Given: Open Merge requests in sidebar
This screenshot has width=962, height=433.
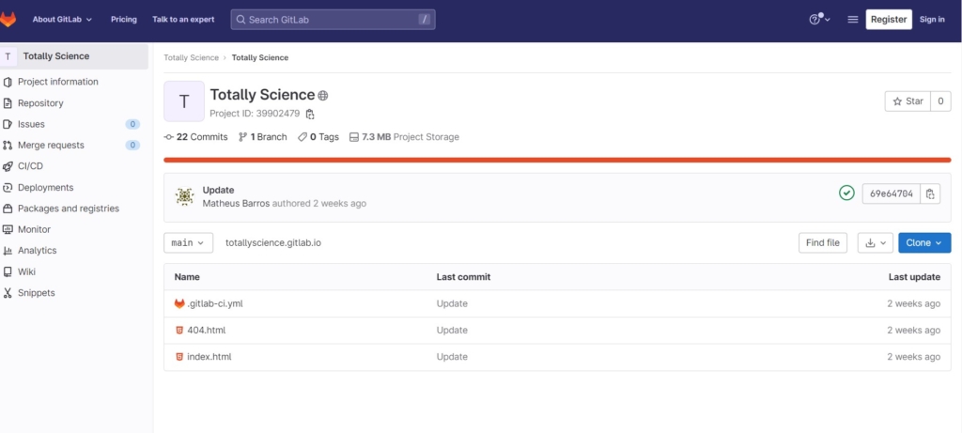Looking at the screenshot, I should point(51,146).
